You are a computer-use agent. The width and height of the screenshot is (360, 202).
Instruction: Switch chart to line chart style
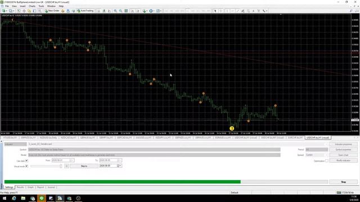(109, 11)
